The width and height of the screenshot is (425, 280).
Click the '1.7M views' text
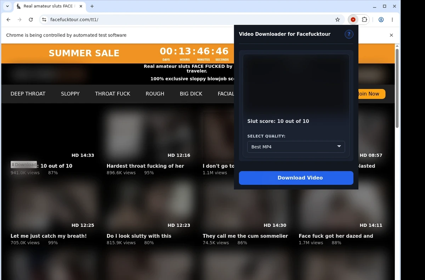(x=311, y=243)
